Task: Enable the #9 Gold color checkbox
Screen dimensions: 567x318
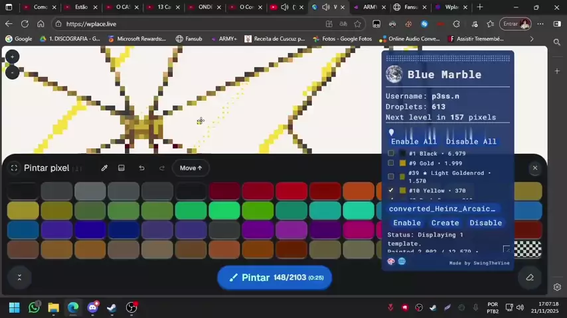Action: point(391,163)
